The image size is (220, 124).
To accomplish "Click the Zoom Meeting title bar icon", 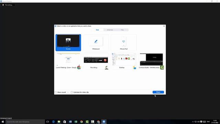I will coord(1,1).
